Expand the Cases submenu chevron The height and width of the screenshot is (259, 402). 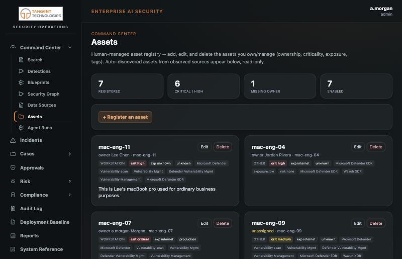tap(70, 154)
